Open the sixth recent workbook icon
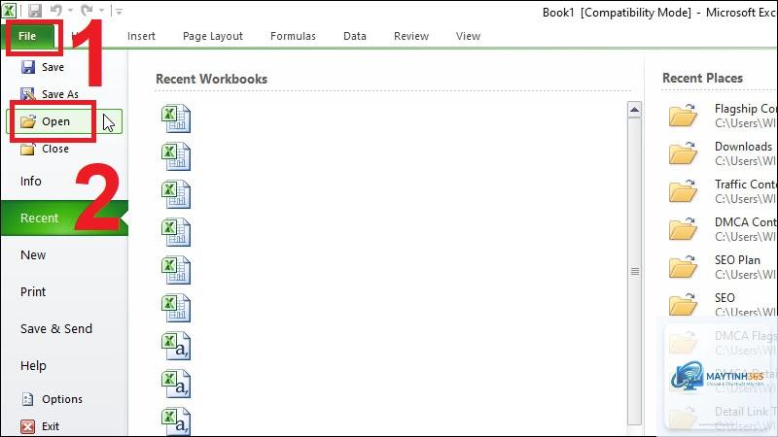 (176, 308)
